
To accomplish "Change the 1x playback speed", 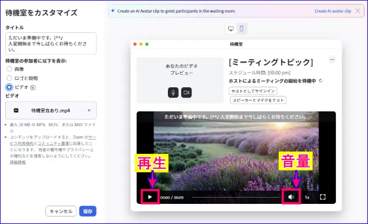I will pyautogui.click(x=307, y=197).
